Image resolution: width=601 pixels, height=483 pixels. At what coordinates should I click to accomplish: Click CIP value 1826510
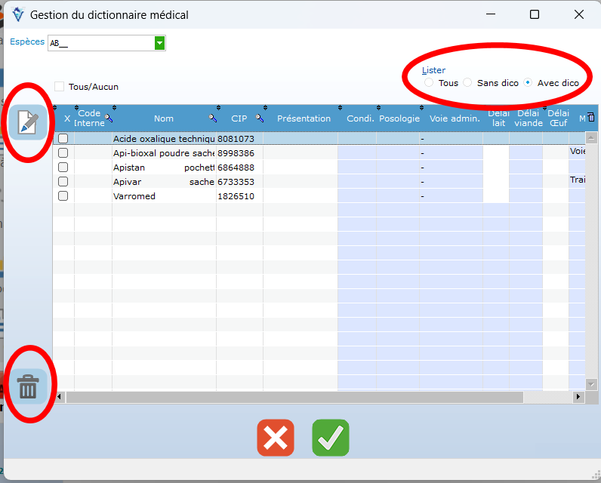236,196
